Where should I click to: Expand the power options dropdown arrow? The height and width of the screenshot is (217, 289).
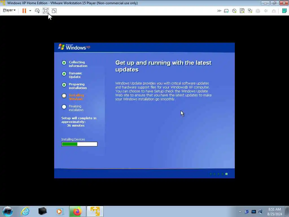[30, 11]
